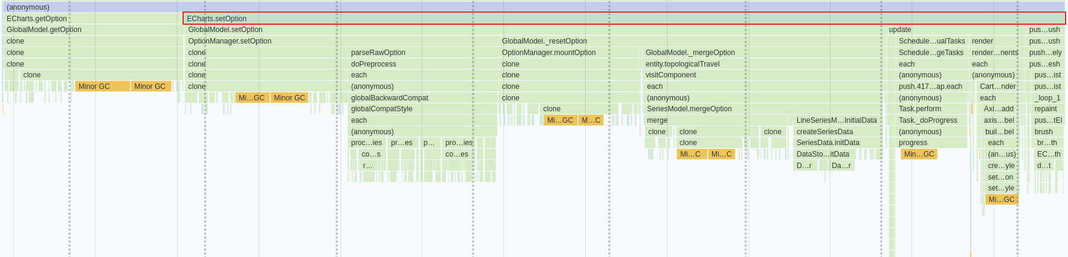The width and height of the screenshot is (1068, 257).
Task: Select the ECharts.setOption frame
Action: click(624, 19)
